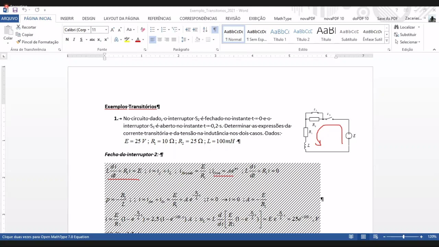Screen dimensions: 439x247
Task: Decrease paragraph indent
Action: coord(188,30)
